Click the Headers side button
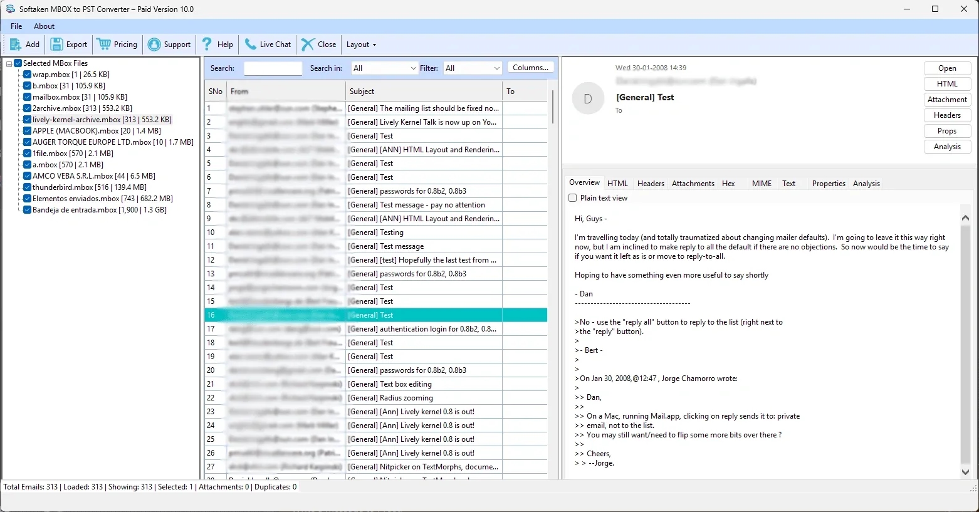The height and width of the screenshot is (512, 979). tap(947, 115)
